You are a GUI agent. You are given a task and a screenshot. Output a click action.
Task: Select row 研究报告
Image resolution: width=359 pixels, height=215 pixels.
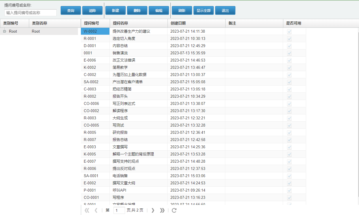[194, 132]
